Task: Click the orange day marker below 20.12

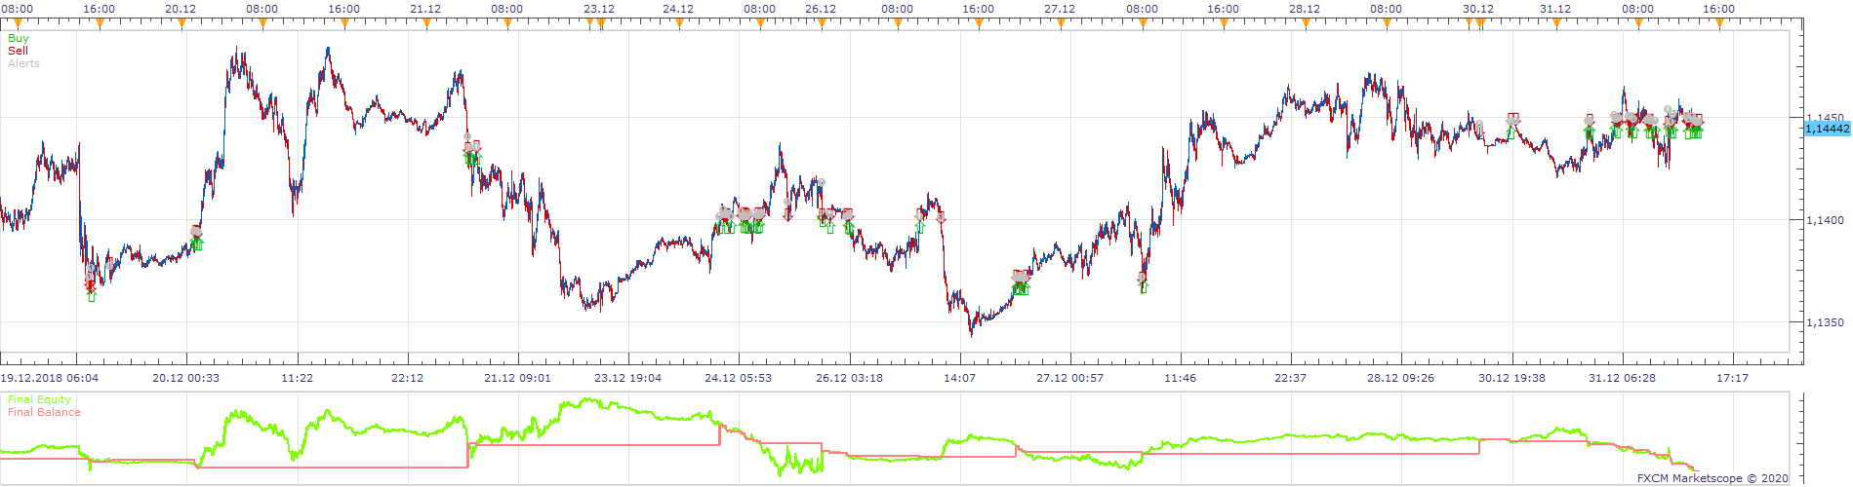Action: (181, 24)
